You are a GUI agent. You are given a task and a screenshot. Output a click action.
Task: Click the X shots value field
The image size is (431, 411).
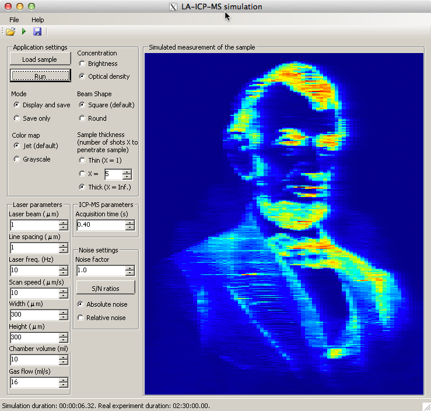coord(113,174)
